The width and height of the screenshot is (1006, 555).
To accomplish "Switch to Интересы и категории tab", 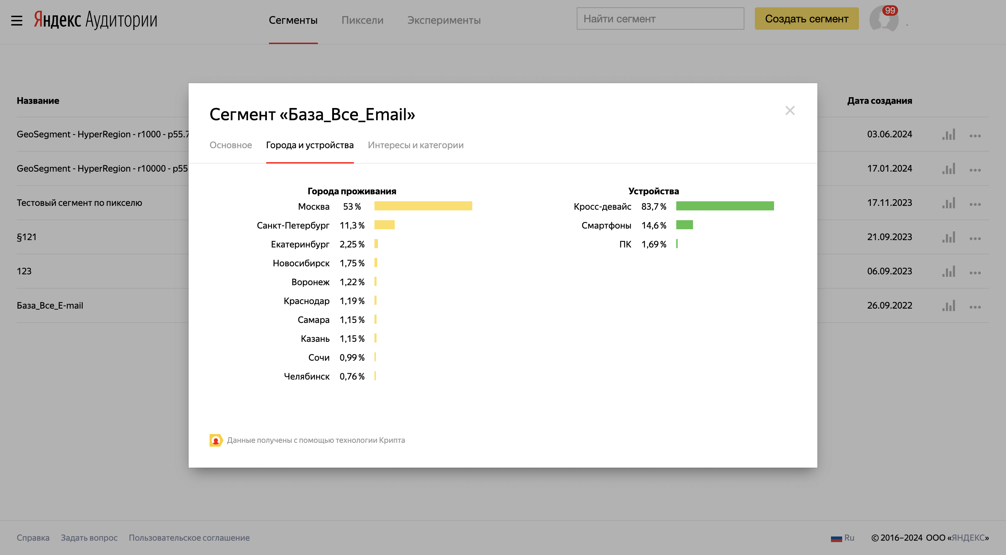I will pyautogui.click(x=416, y=145).
